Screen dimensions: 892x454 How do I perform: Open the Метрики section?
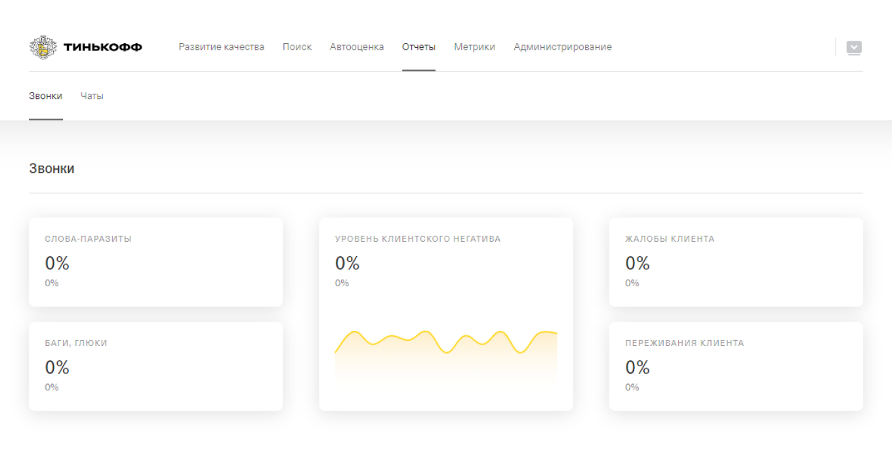(x=474, y=47)
